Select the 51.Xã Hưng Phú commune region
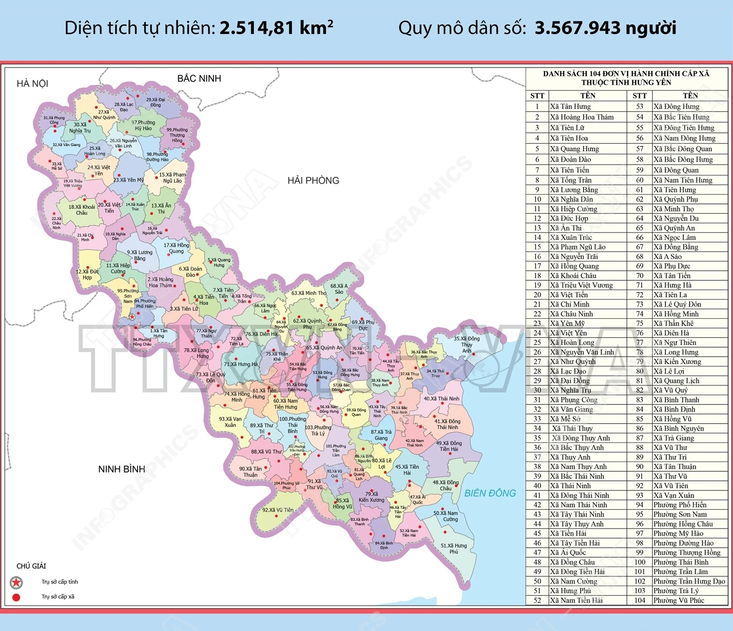Image resolution: width=733 pixels, height=631 pixels. tap(454, 548)
